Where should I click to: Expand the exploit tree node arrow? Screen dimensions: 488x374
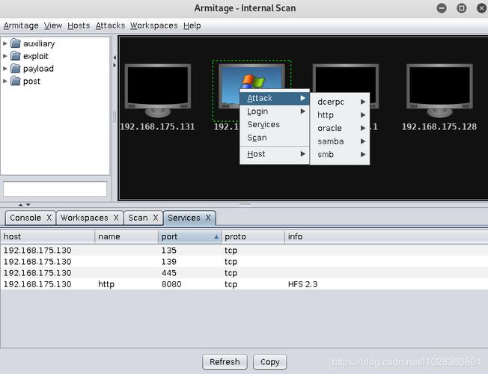[5, 56]
